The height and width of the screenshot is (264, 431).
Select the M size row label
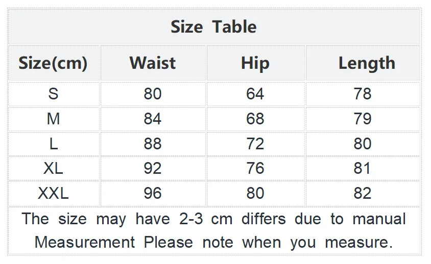(53, 119)
